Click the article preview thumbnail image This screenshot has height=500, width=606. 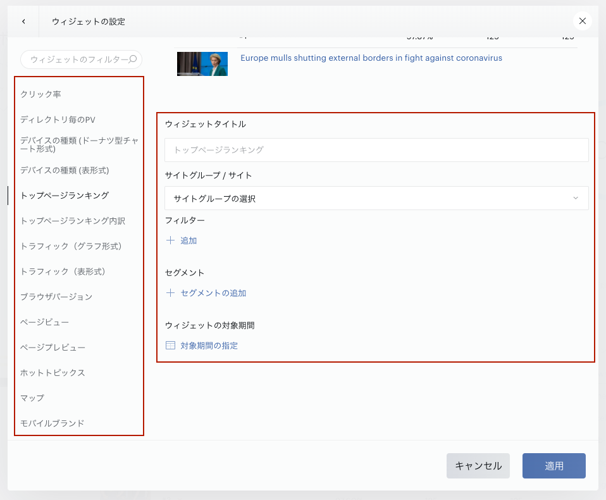pyautogui.click(x=202, y=64)
